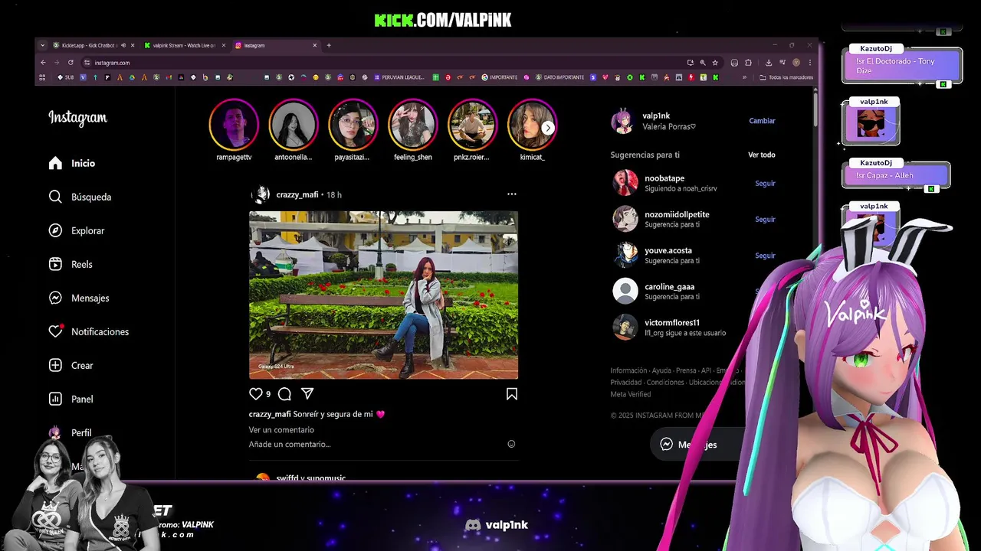View antoonella's story
This screenshot has width=981, height=551.
(294, 125)
